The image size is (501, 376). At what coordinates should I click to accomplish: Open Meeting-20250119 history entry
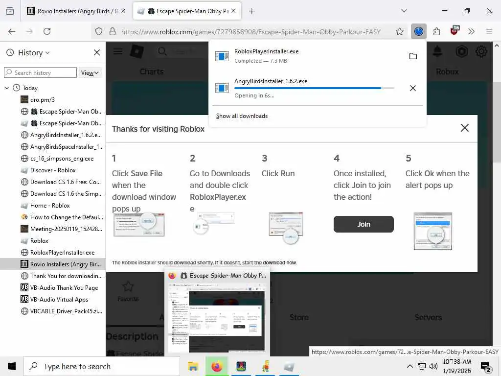pyautogui.click(x=66, y=229)
